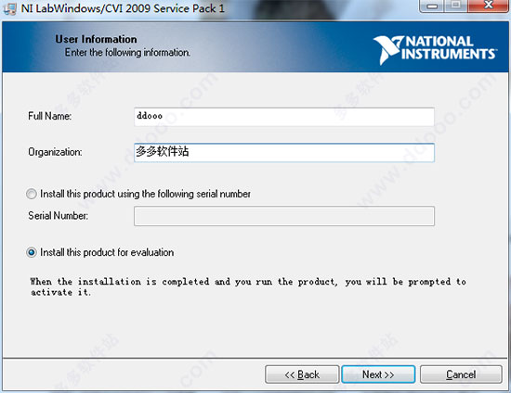Go back with the << Back button
Viewport: 511px width, 393px height.
302,374
